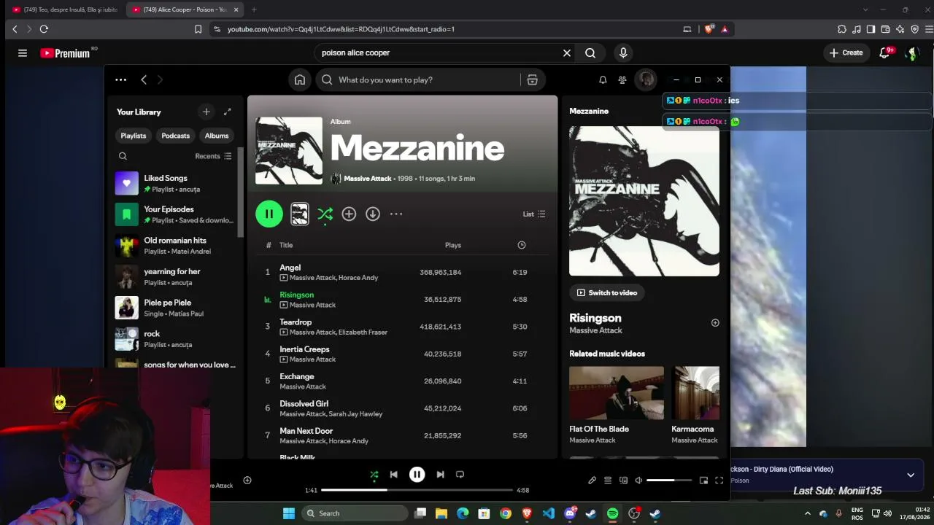The image size is (934, 525).
Task: Adjust the Spotify volume slider
Action: pos(669,481)
